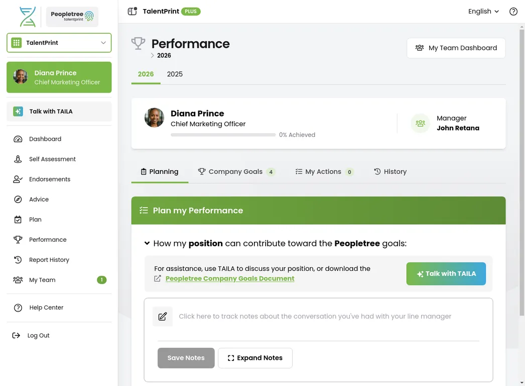Open the English language dropdown
Image resolution: width=525 pixels, height=386 pixels.
[x=483, y=12]
